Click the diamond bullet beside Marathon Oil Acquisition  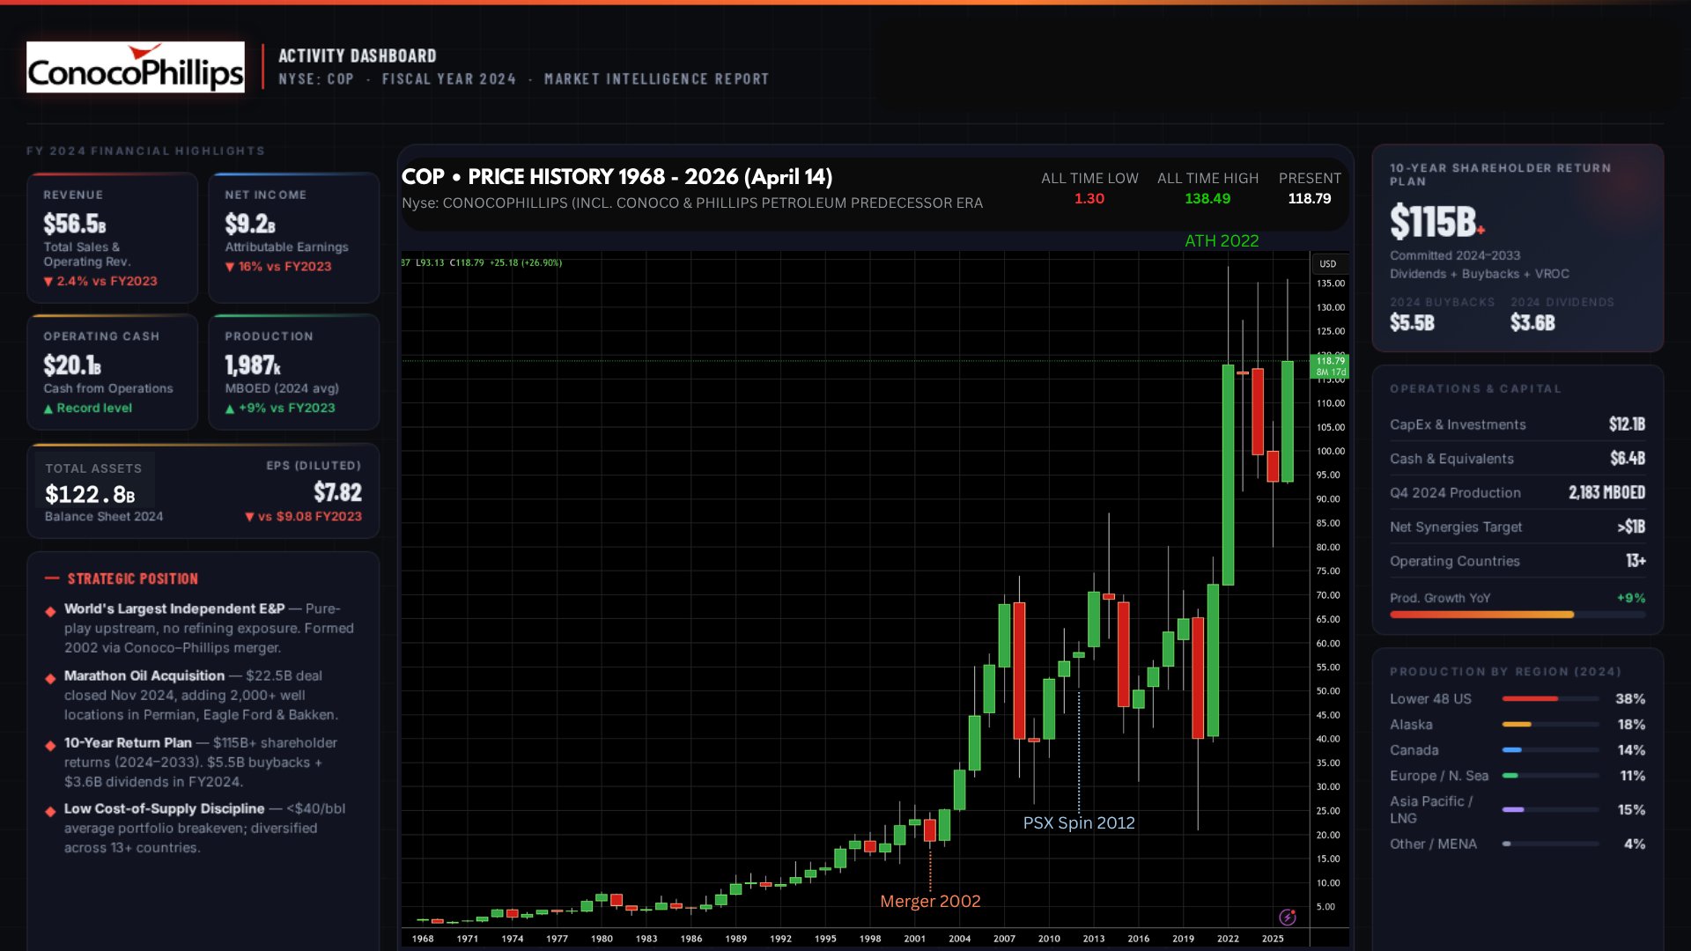(x=50, y=678)
